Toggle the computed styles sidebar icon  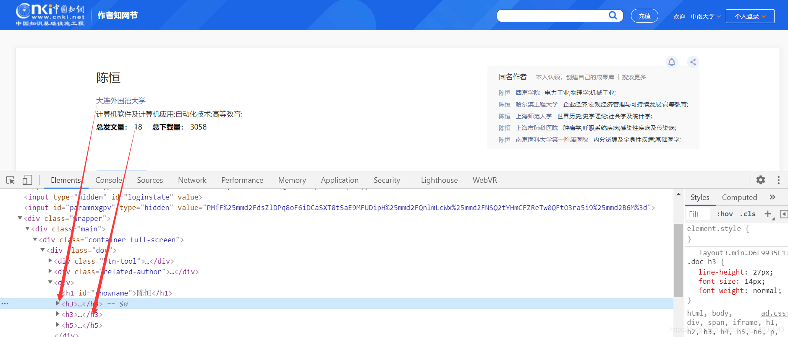coord(783,214)
